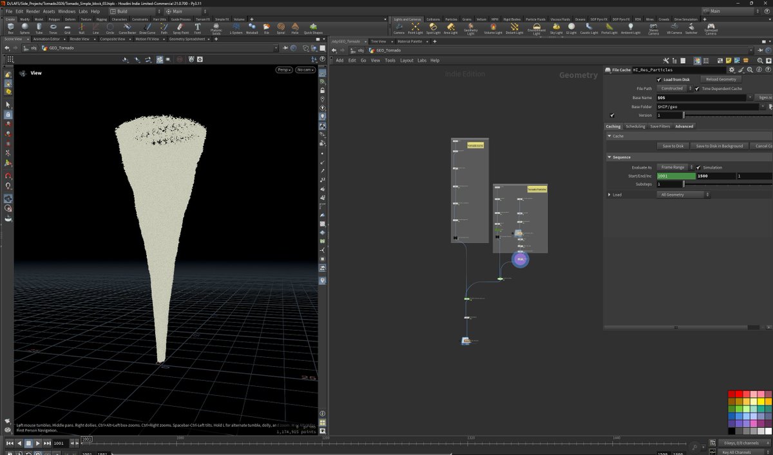Select the Quick Shapes shelf tool

(314, 28)
